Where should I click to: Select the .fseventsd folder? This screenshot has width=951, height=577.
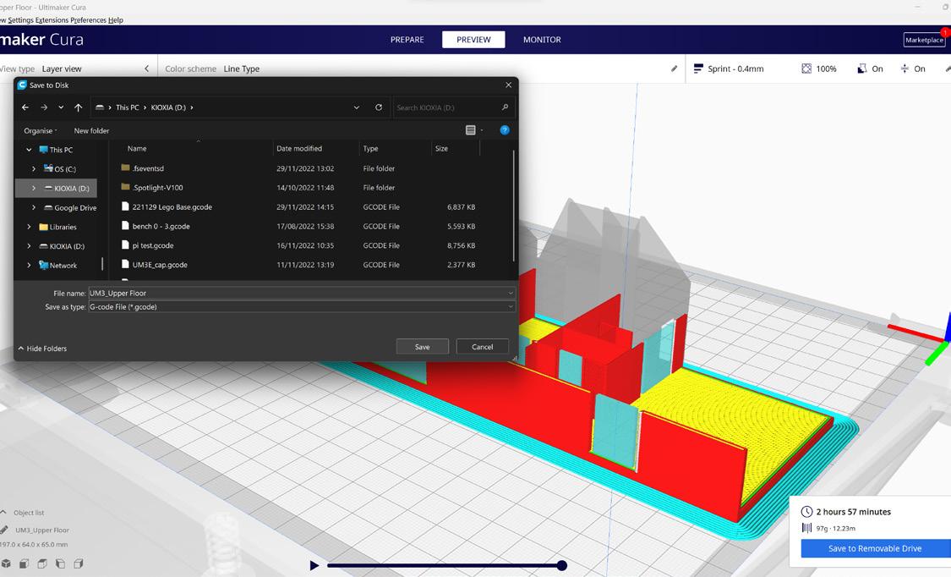[148, 168]
